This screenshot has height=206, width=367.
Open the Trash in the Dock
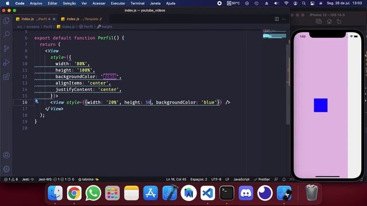click(311, 193)
